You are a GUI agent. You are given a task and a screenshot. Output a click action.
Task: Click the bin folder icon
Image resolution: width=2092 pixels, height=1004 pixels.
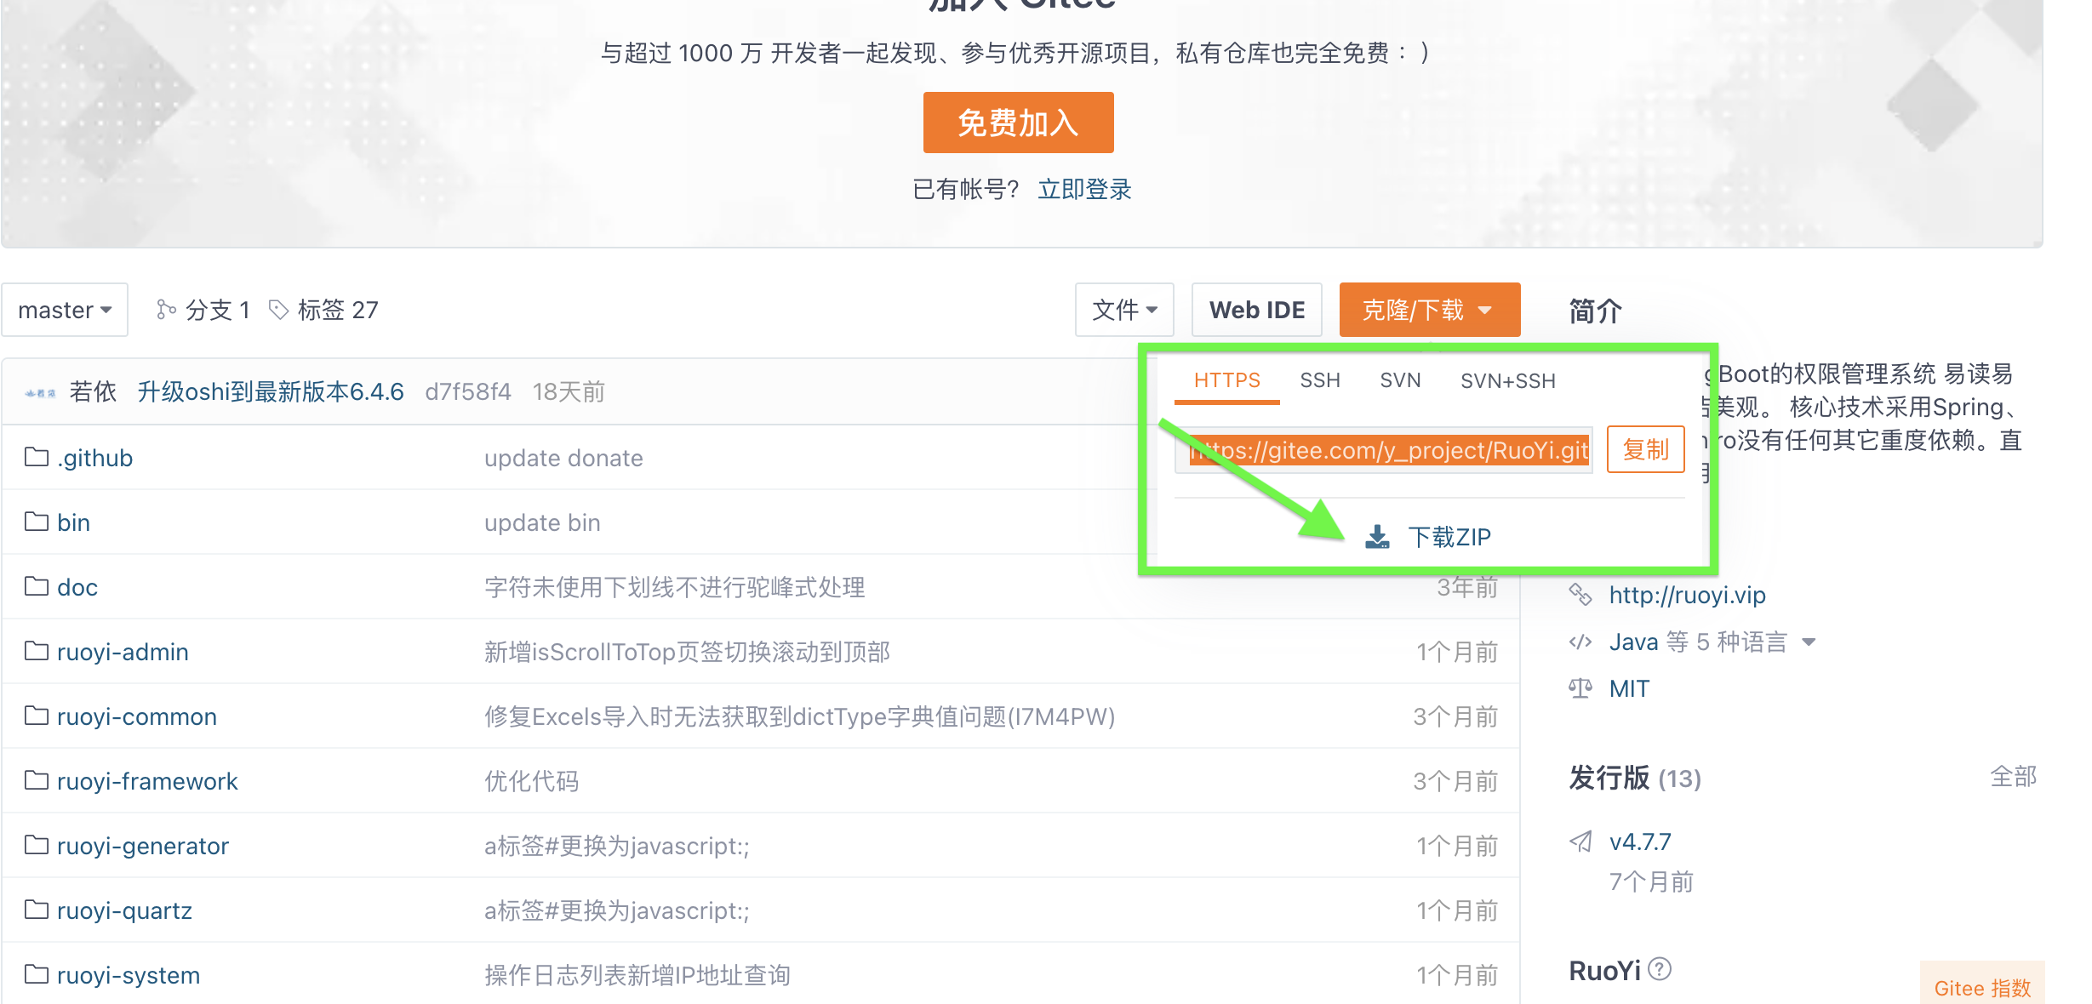37,522
